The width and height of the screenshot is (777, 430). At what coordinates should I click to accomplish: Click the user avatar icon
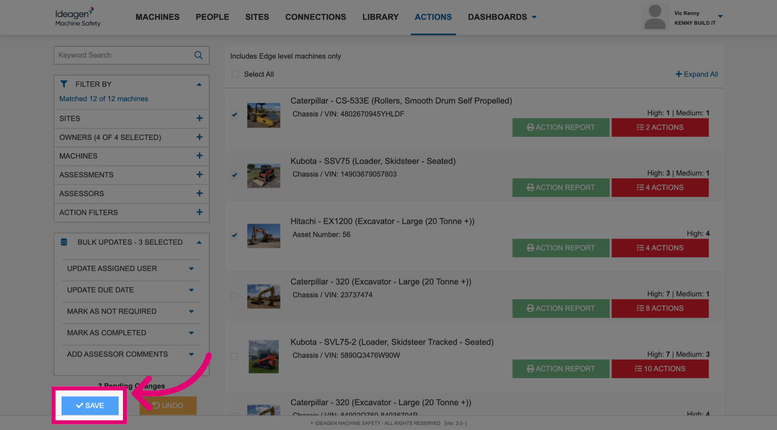pos(655,17)
